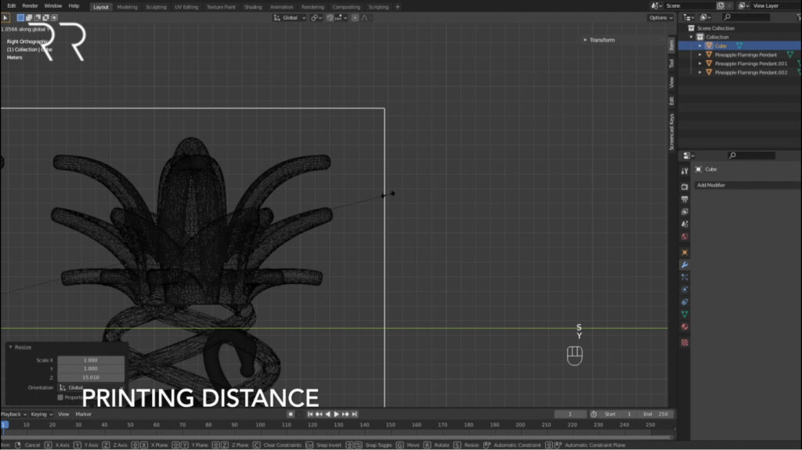Click the current frame number field
The height and width of the screenshot is (450, 802).
coord(570,414)
